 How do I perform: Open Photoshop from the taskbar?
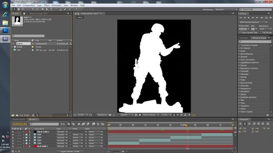coord(5,31)
